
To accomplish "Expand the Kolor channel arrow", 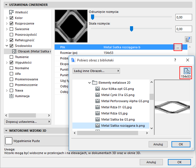I will [7, 18].
